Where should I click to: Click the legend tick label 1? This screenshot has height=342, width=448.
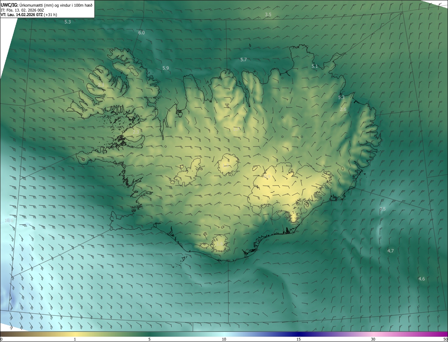75,339
